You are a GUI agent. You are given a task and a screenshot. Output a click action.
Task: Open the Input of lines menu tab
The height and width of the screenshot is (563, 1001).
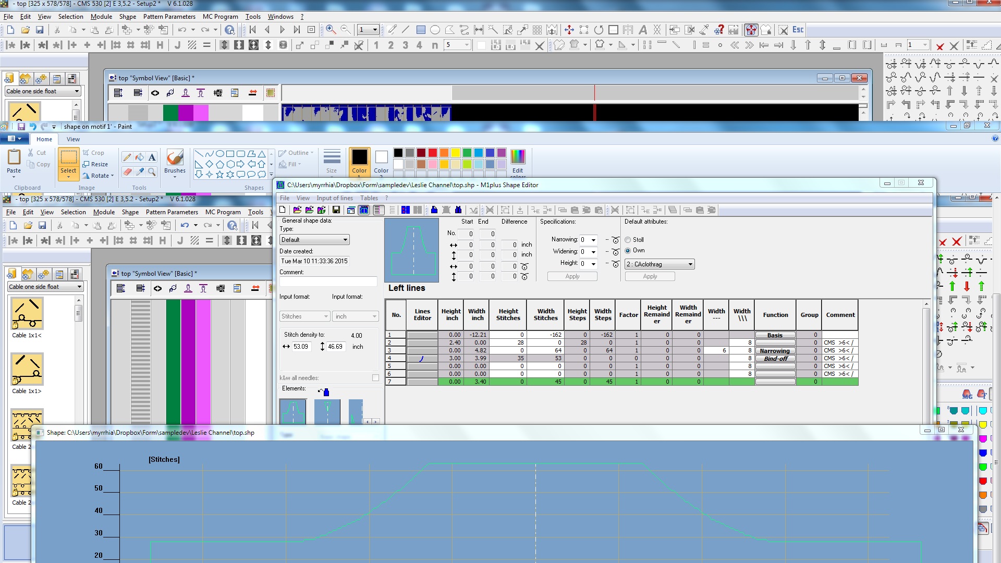click(x=335, y=198)
